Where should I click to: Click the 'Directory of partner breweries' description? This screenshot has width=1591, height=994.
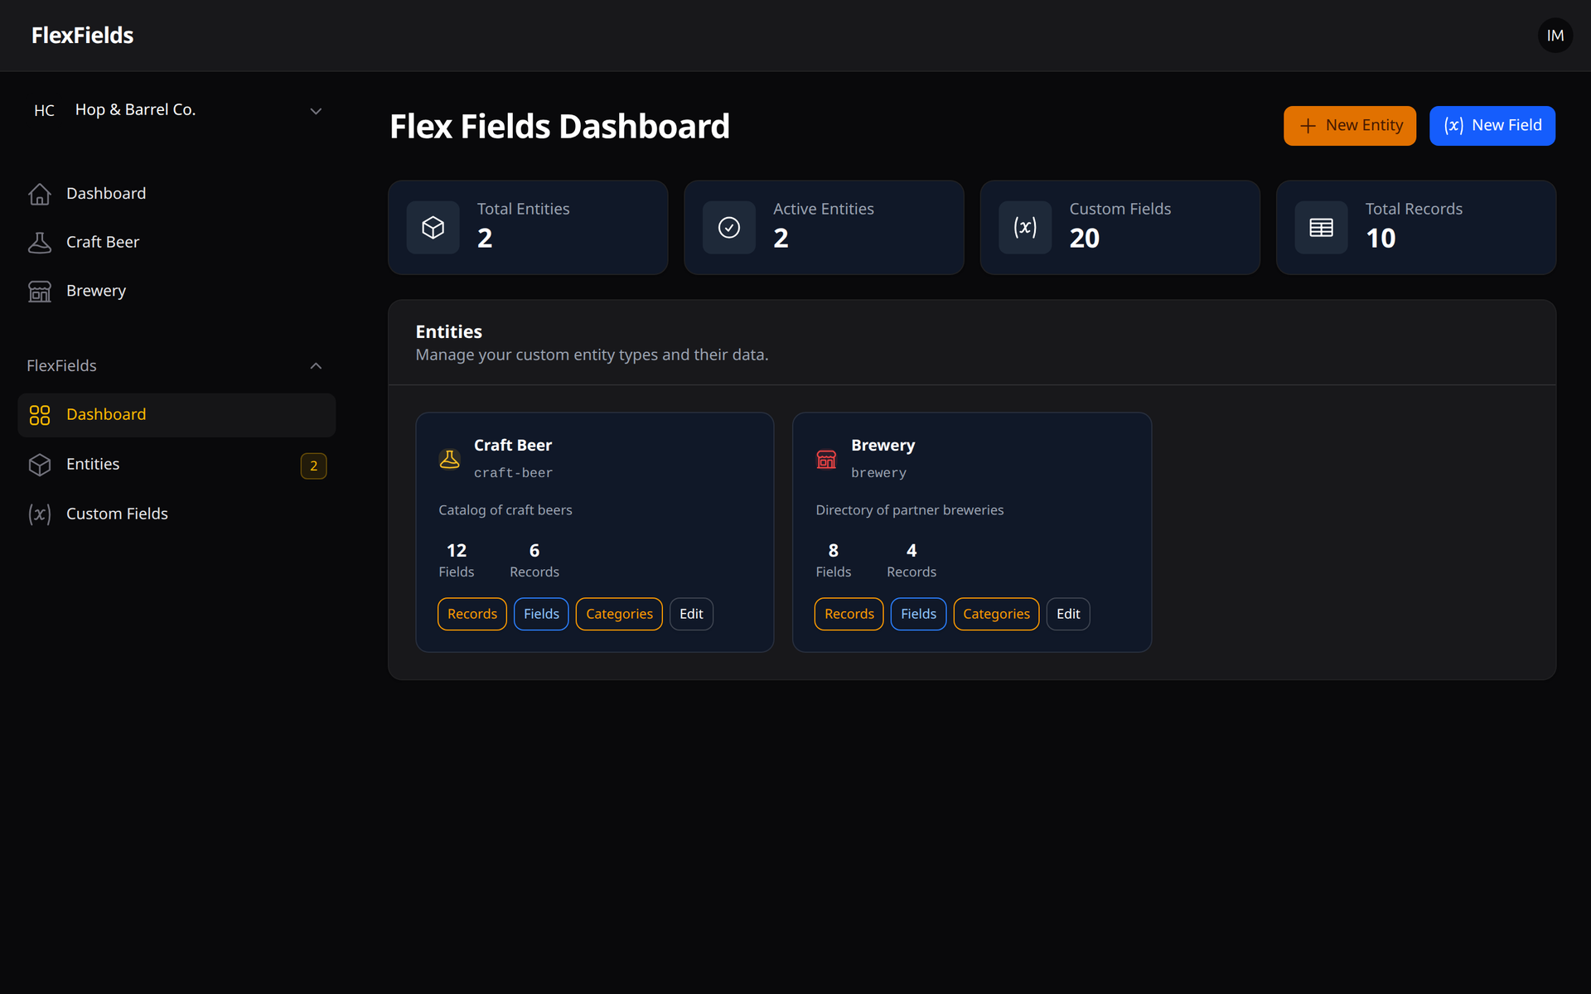[x=909, y=510]
